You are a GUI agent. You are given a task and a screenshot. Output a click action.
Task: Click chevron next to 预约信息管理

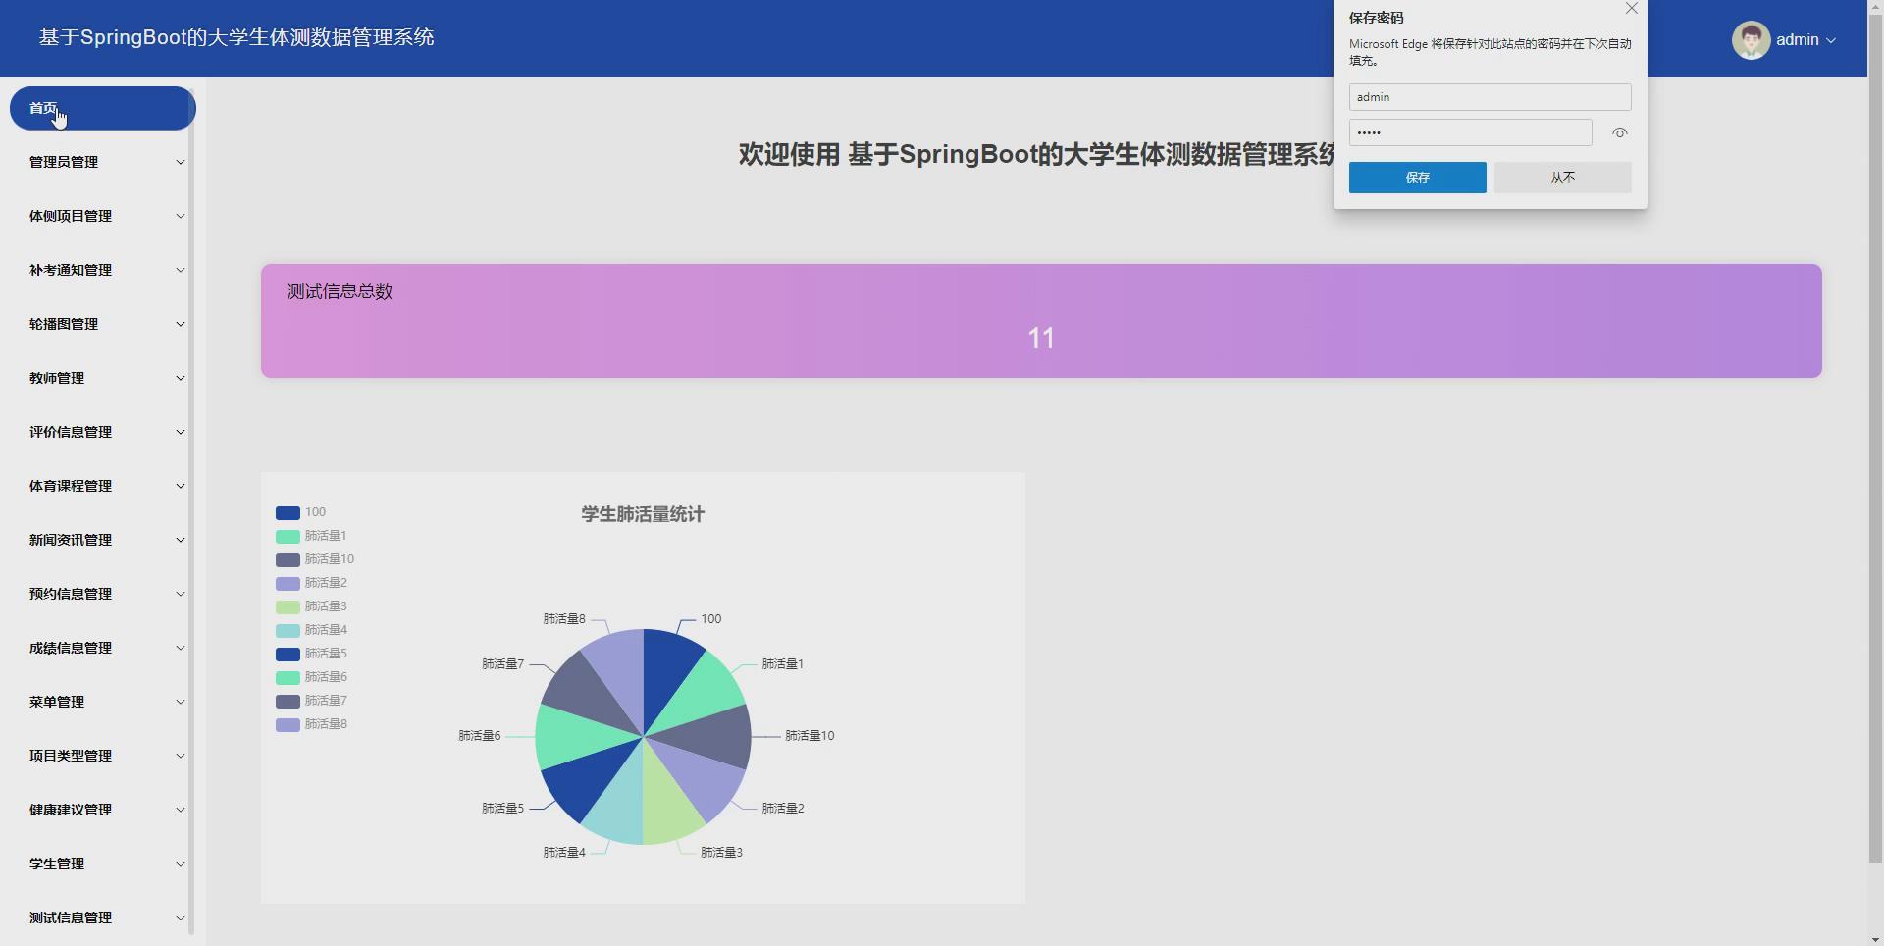point(181,594)
